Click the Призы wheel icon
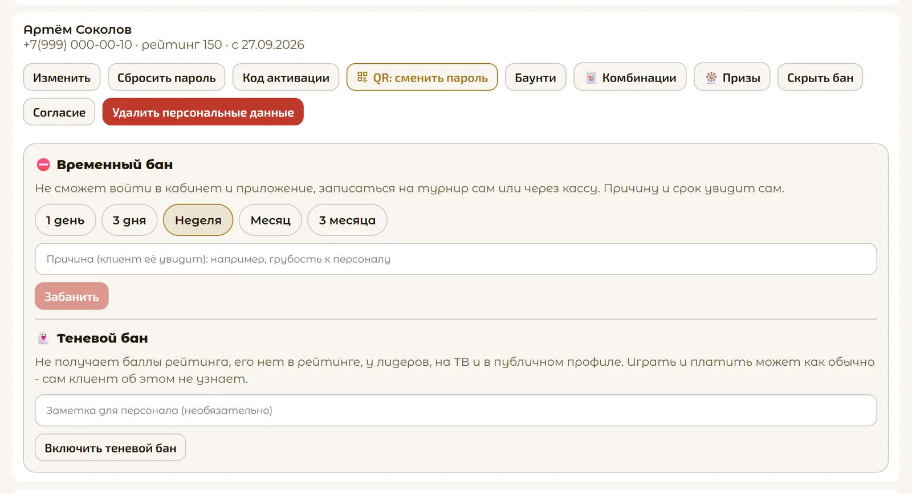 pyautogui.click(x=711, y=77)
